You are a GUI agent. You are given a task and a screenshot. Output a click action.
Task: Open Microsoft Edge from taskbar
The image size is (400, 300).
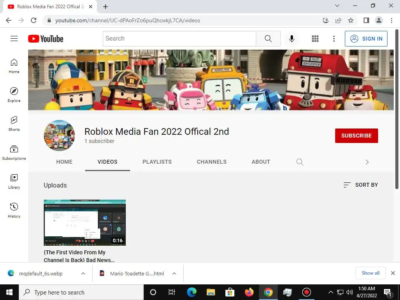pos(191,292)
